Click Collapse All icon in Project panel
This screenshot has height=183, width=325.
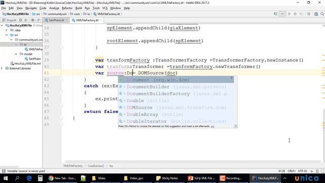point(26,20)
